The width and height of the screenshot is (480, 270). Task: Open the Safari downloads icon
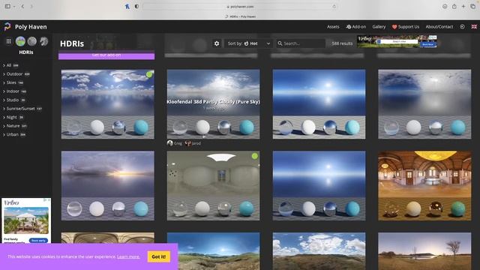(x=445, y=6)
